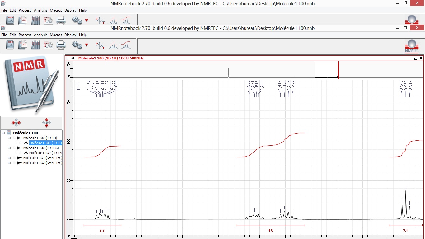Screen dimensions: 425x239
Task: Click the integral value 4,8
Action: click(271, 230)
